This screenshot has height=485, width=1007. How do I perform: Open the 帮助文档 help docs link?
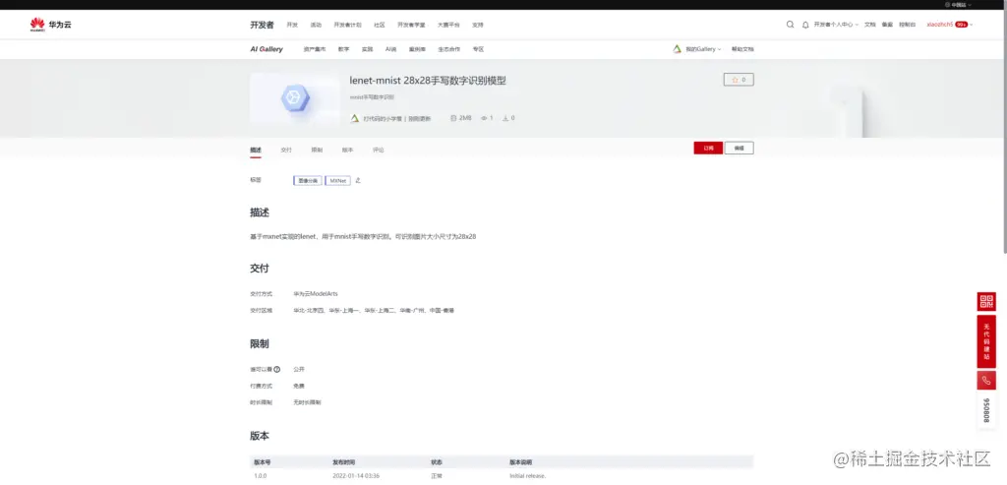pyautogui.click(x=743, y=49)
